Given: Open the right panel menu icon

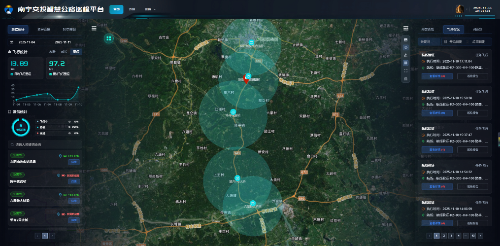Looking at the screenshot, I should (406, 29).
